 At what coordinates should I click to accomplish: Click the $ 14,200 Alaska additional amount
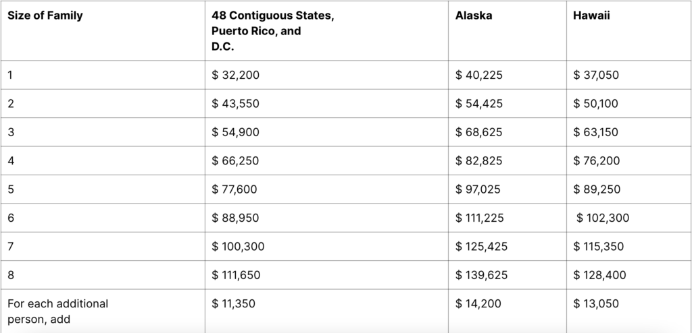(478, 304)
